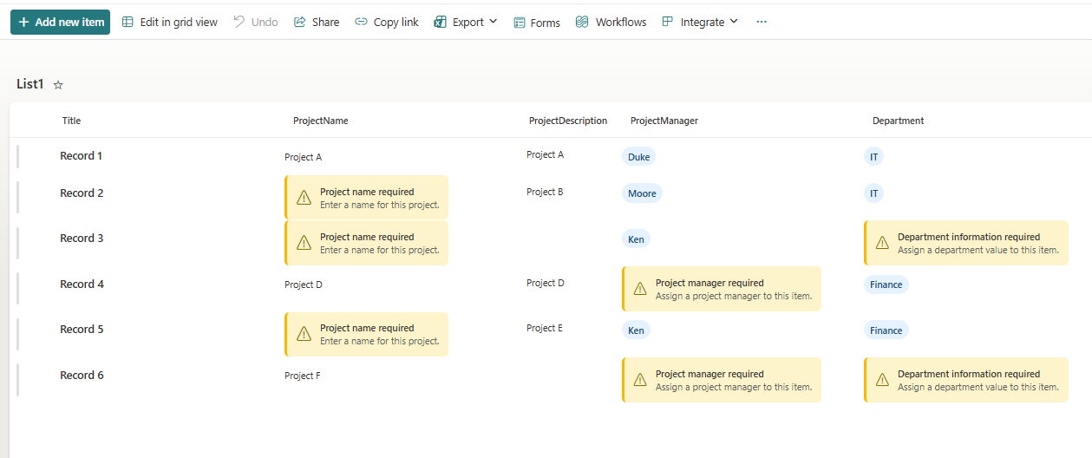Click Record 4 project manager required warning
Viewport: 1092px width, 458px height.
point(722,289)
